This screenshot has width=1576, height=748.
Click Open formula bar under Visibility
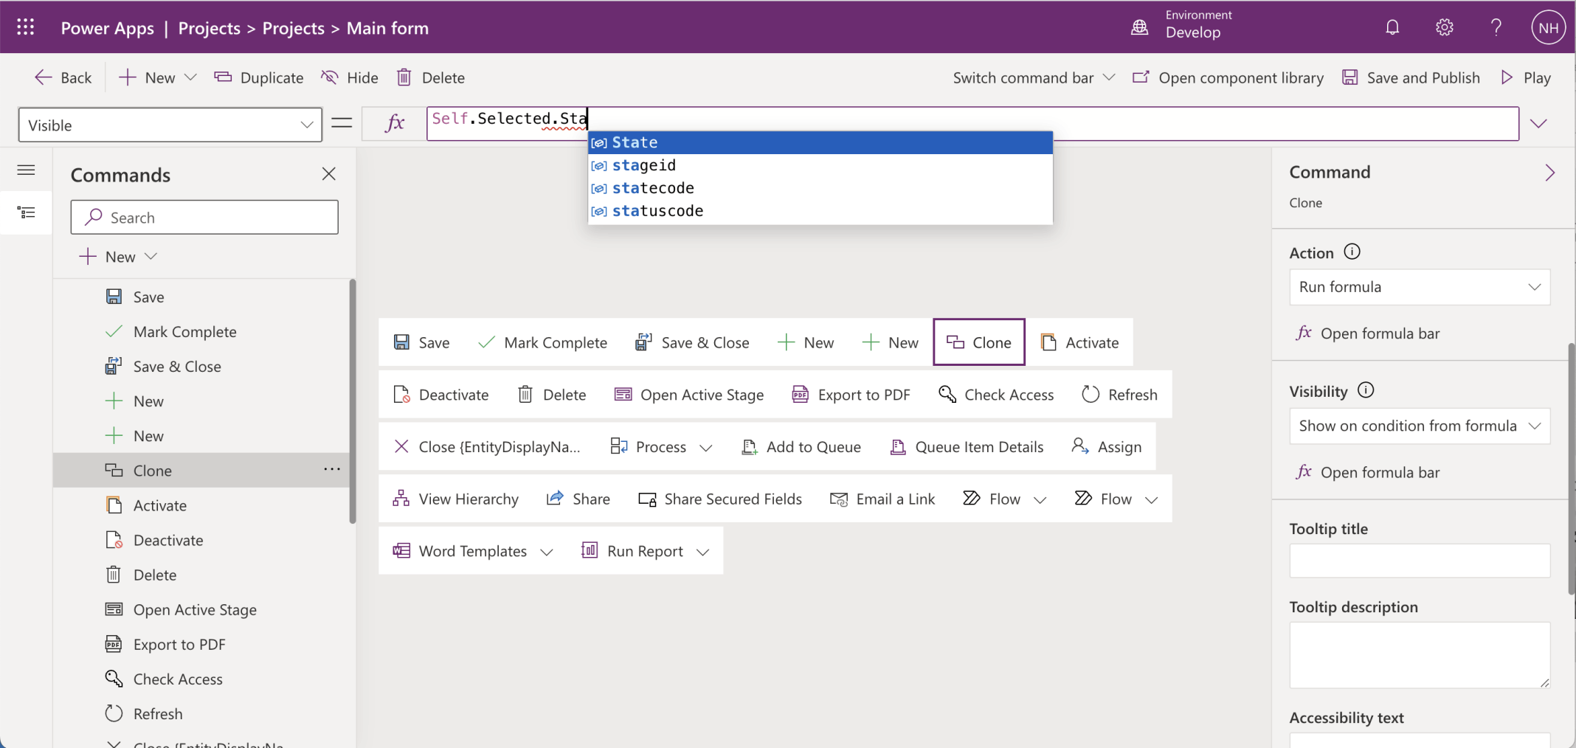[1379, 472]
